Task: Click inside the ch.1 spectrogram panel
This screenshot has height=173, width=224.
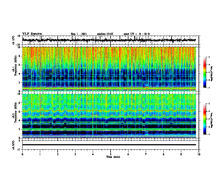Action: point(109,69)
